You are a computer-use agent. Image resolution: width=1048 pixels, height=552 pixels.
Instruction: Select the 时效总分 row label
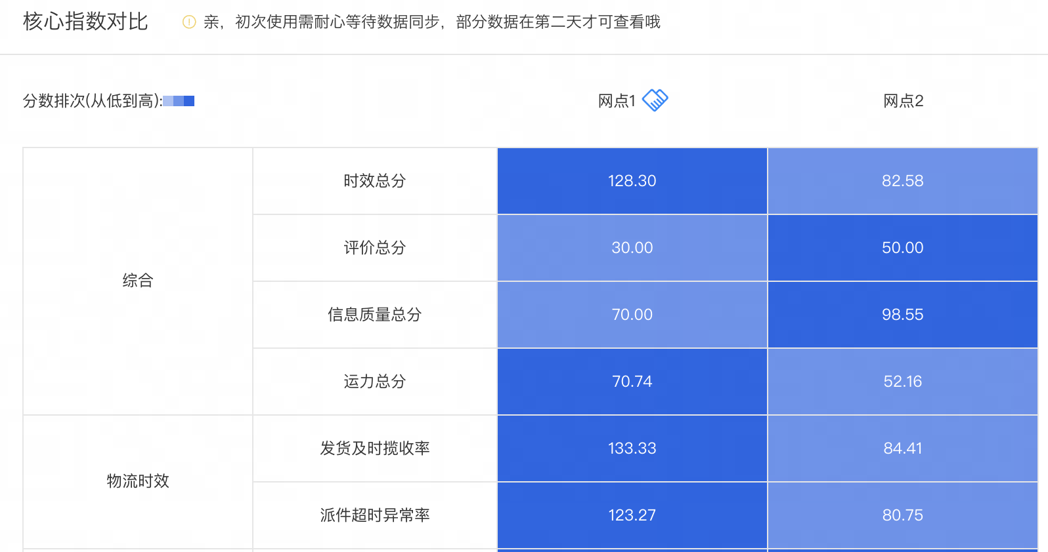(375, 181)
